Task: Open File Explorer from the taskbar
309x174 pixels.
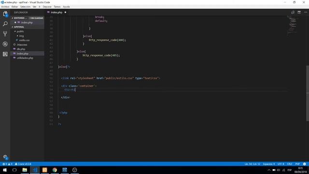Action: pyautogui.click(x=25, y=170)
